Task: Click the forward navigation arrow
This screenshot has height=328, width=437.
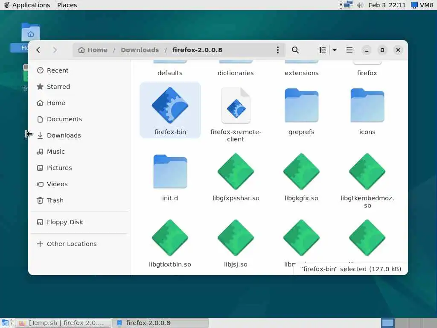Action: [x=55, y=50]
